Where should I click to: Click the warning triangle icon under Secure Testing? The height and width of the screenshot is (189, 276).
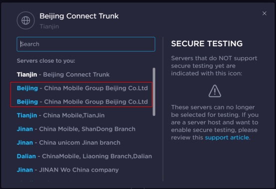pos(215,91)
